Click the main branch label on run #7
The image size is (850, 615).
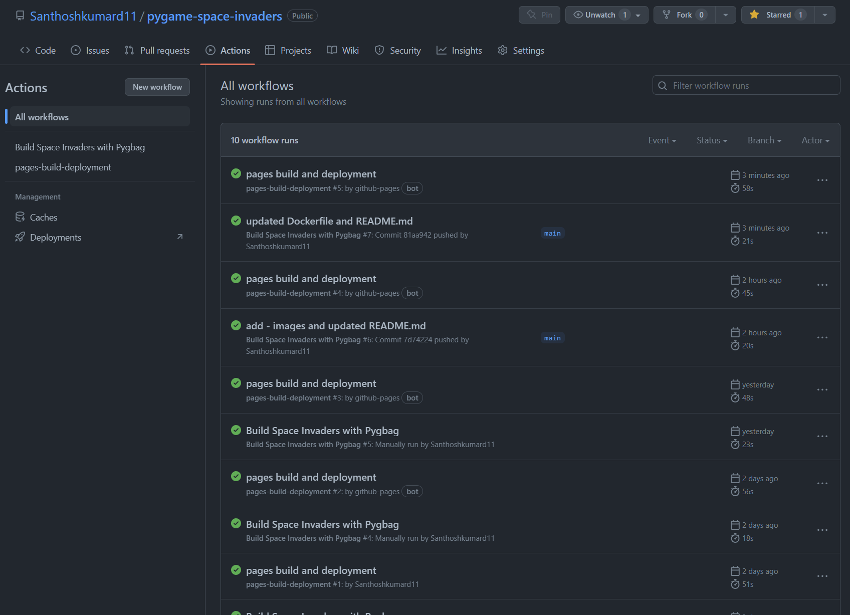[x=552, y=233]
